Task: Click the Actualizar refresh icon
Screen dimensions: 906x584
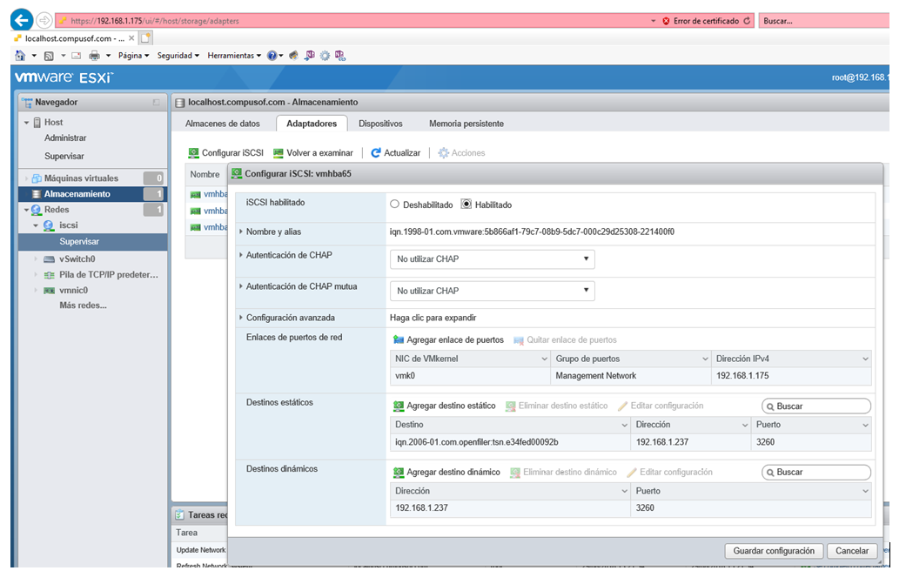Action: click(376, 153)
